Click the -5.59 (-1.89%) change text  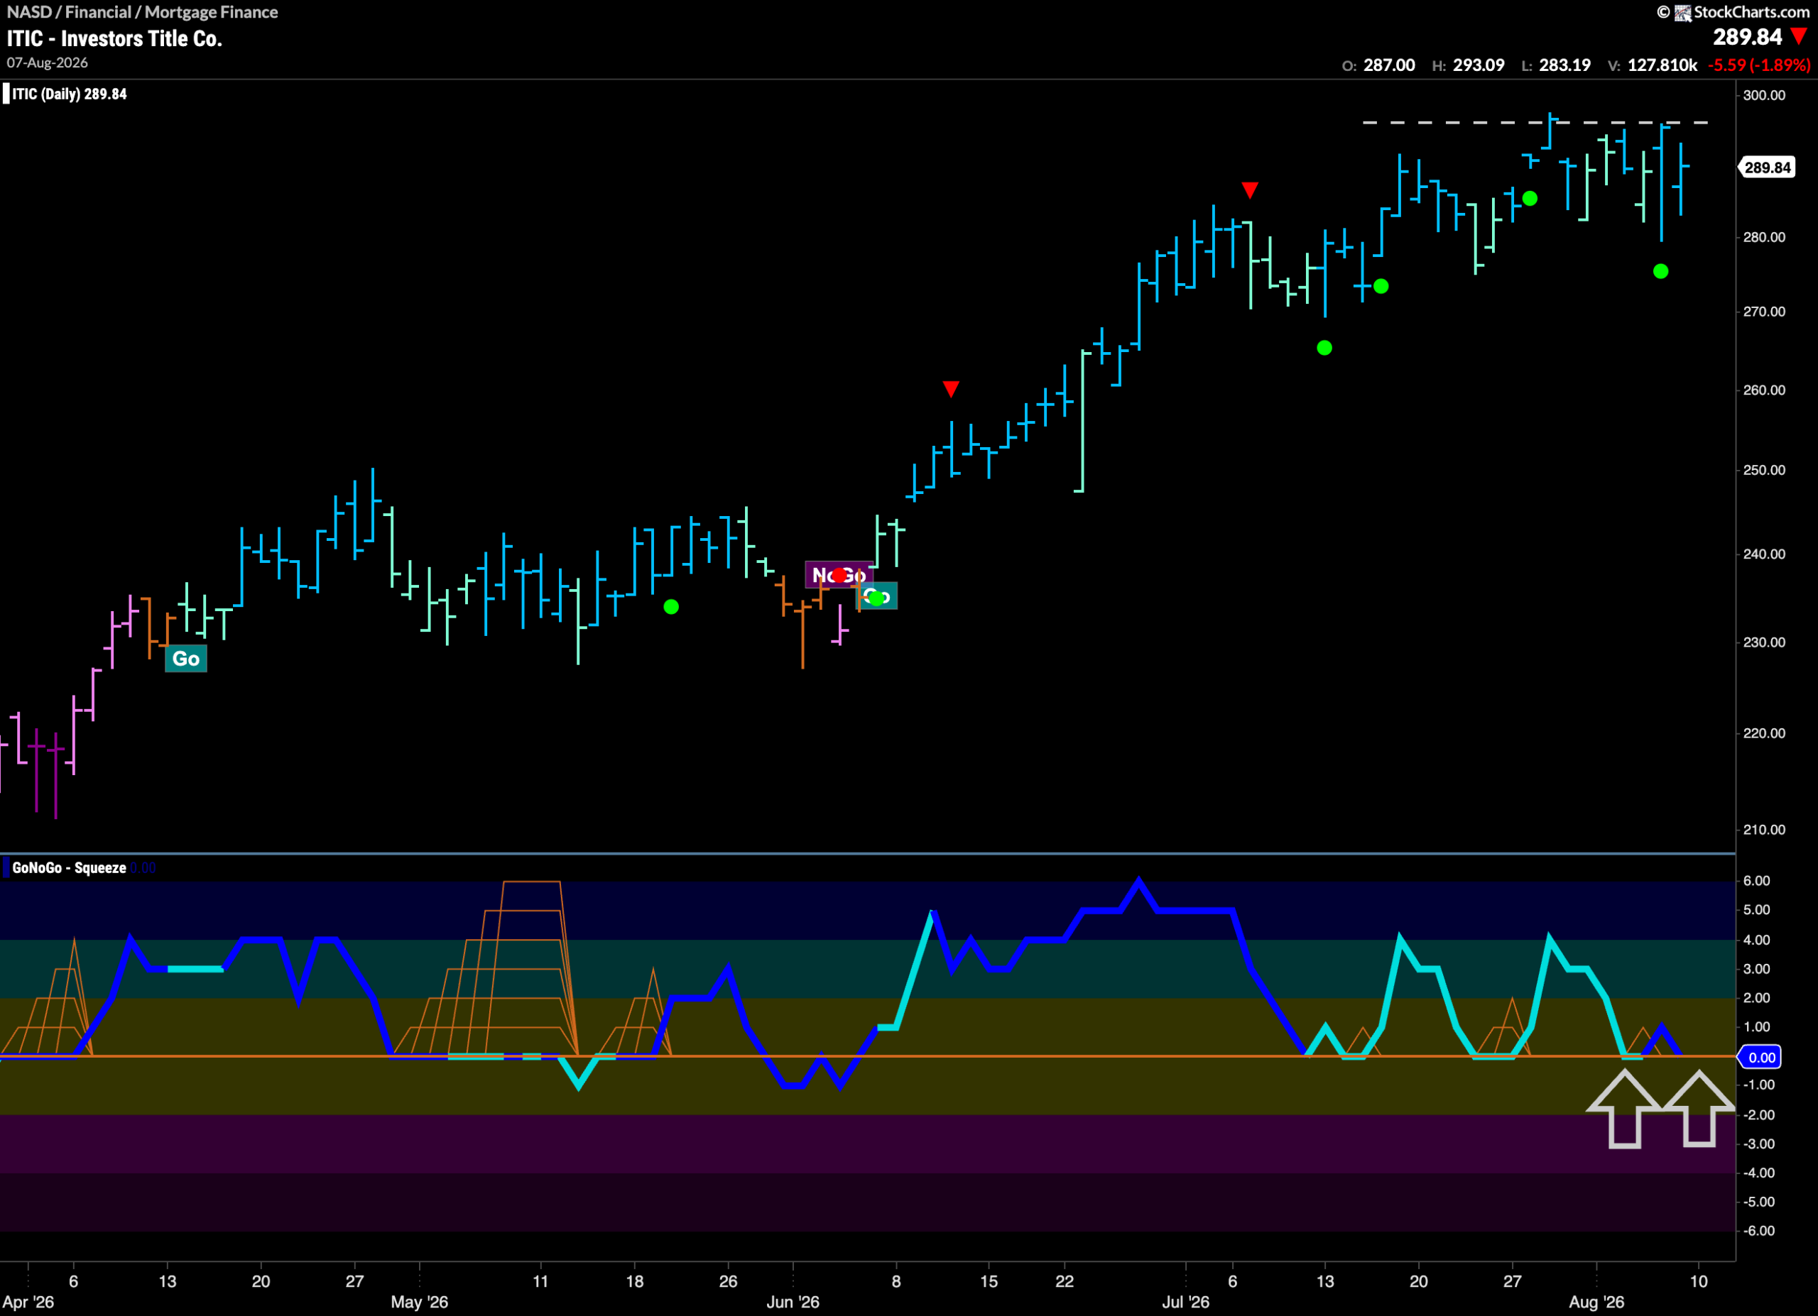point(1758,65)
